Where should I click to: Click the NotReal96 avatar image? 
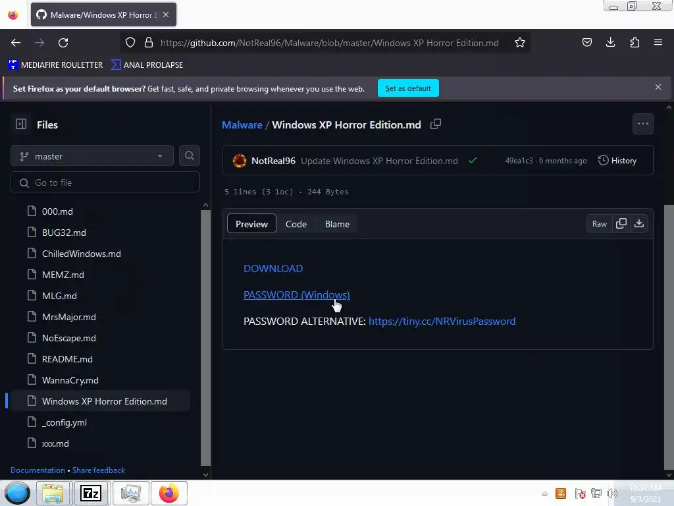point(240,161)
